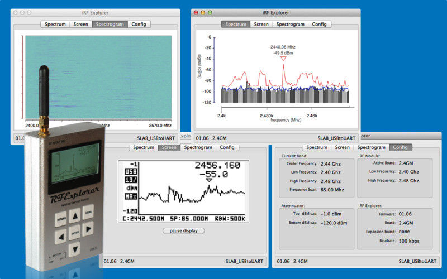Open Screen tab in the config window
The image size is (447, 279).
[343, 147]
